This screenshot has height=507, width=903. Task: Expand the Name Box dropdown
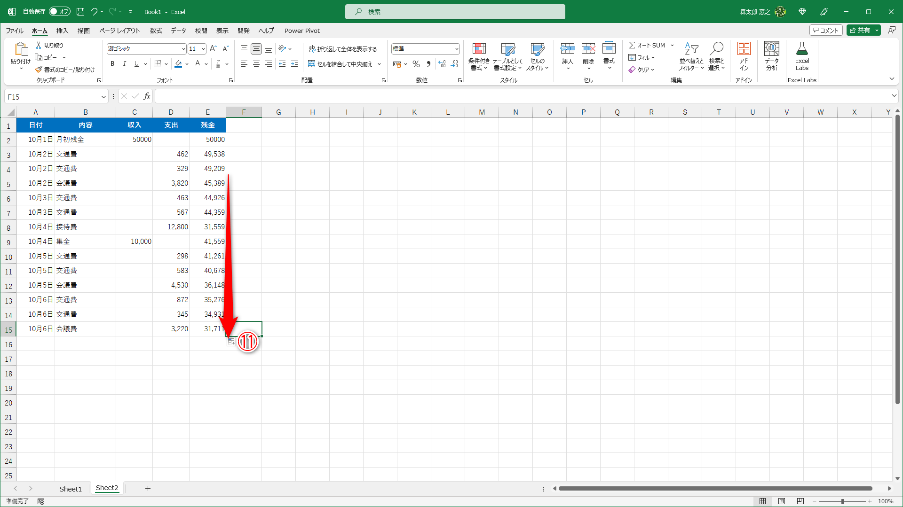pos(103,97)
